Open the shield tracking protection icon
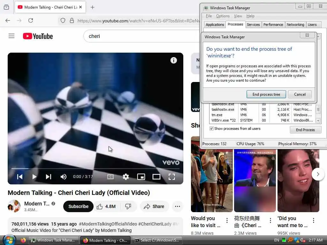 (x=63, y=20)
